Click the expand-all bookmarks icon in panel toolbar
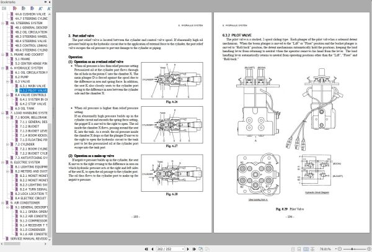 (4, 9)
